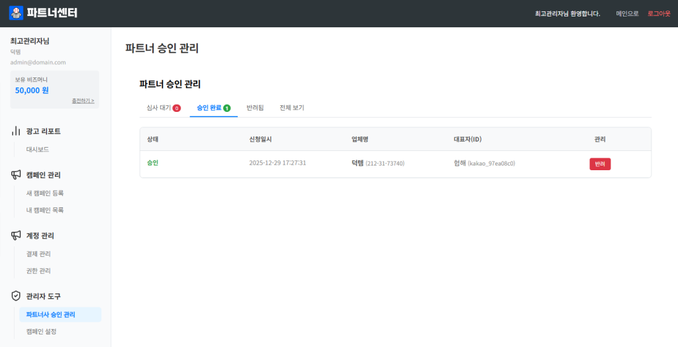Image resolution: width=678 pixels, height=347 pixels.
Task: Click the red 0 badge on 심사 대기
Action: coord(177,108)
